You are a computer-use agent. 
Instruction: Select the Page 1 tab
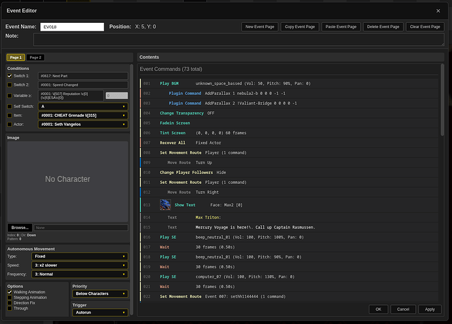(x=16, y=58)
